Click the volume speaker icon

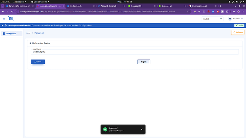tap(237, 2)
